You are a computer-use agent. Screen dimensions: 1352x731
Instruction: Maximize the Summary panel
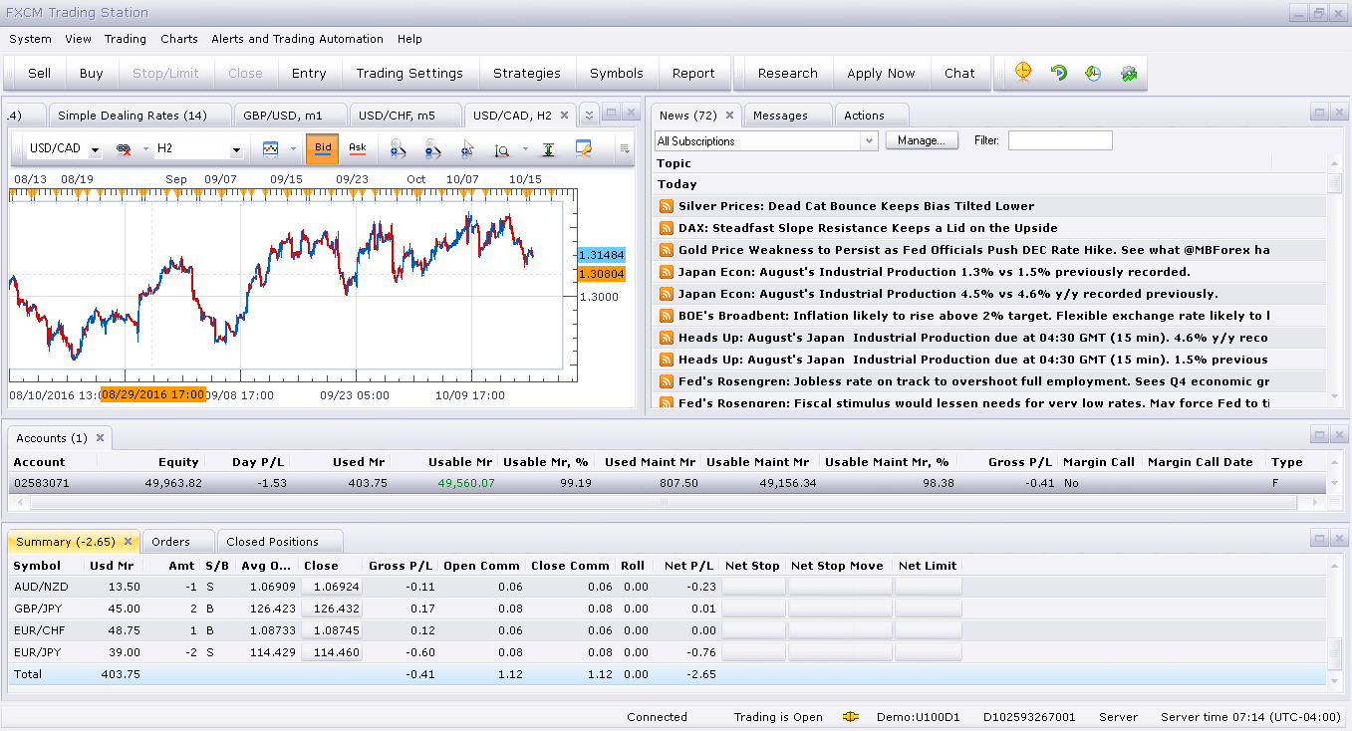click(x=1318, y=539)
